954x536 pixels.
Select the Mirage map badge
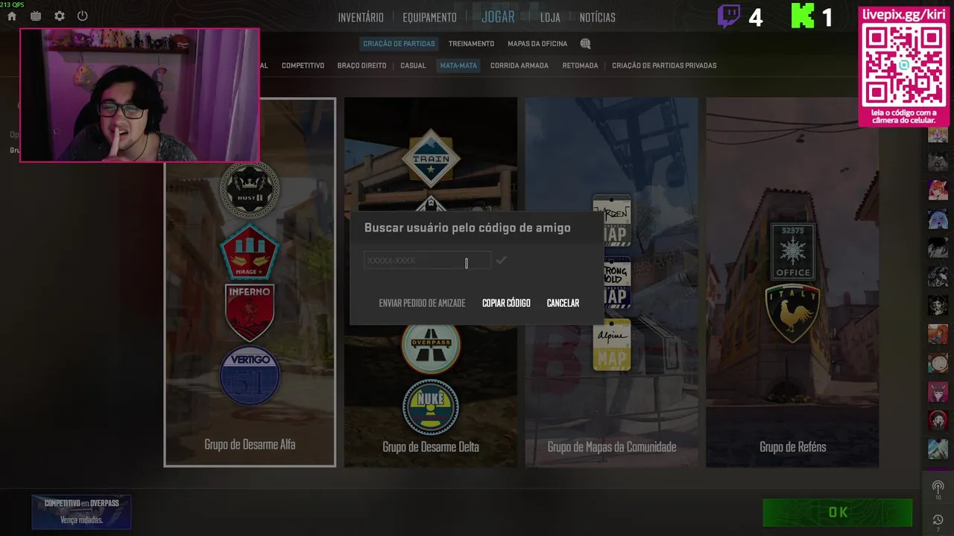(x=250, y=252)
